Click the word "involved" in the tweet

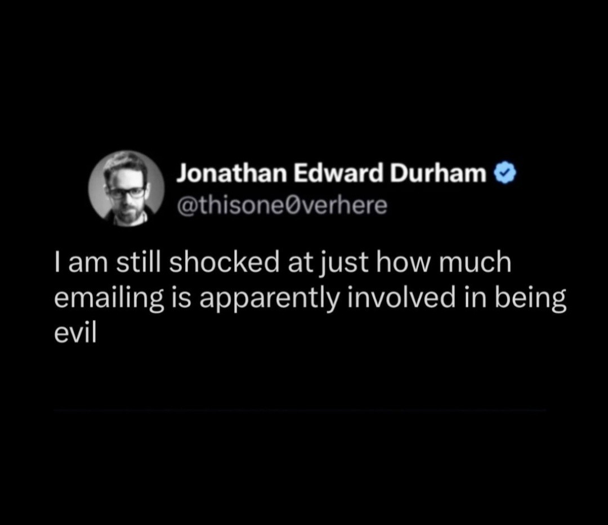(401, 298)
